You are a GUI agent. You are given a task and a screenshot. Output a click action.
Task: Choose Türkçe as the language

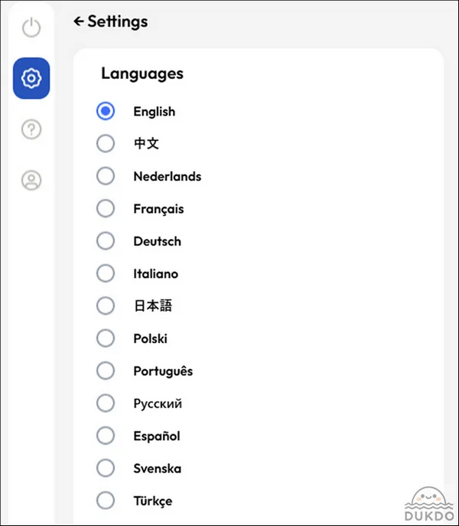coord(106,501)
